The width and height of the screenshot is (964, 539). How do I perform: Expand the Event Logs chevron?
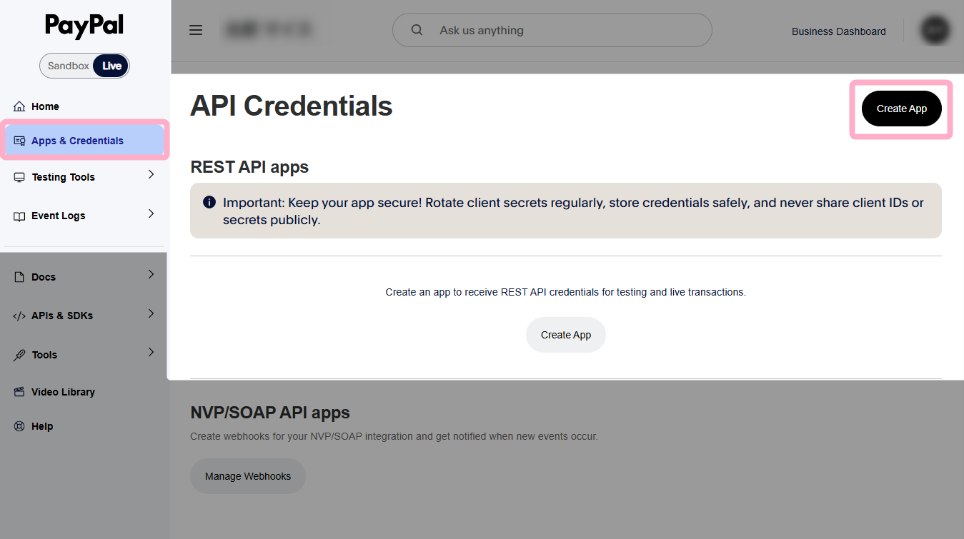coord(151,213)
